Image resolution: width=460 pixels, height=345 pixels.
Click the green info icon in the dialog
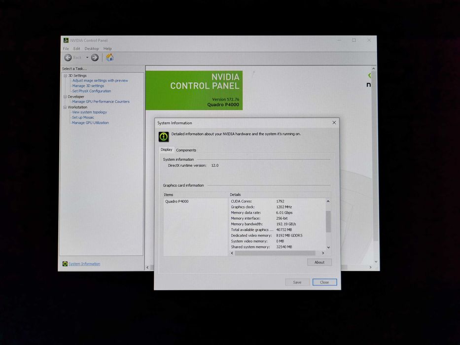(x=164, y=137)
